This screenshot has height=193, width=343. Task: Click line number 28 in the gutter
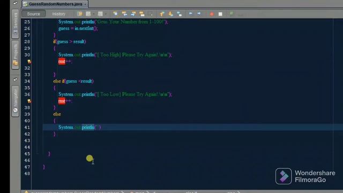tap(27, 42)
